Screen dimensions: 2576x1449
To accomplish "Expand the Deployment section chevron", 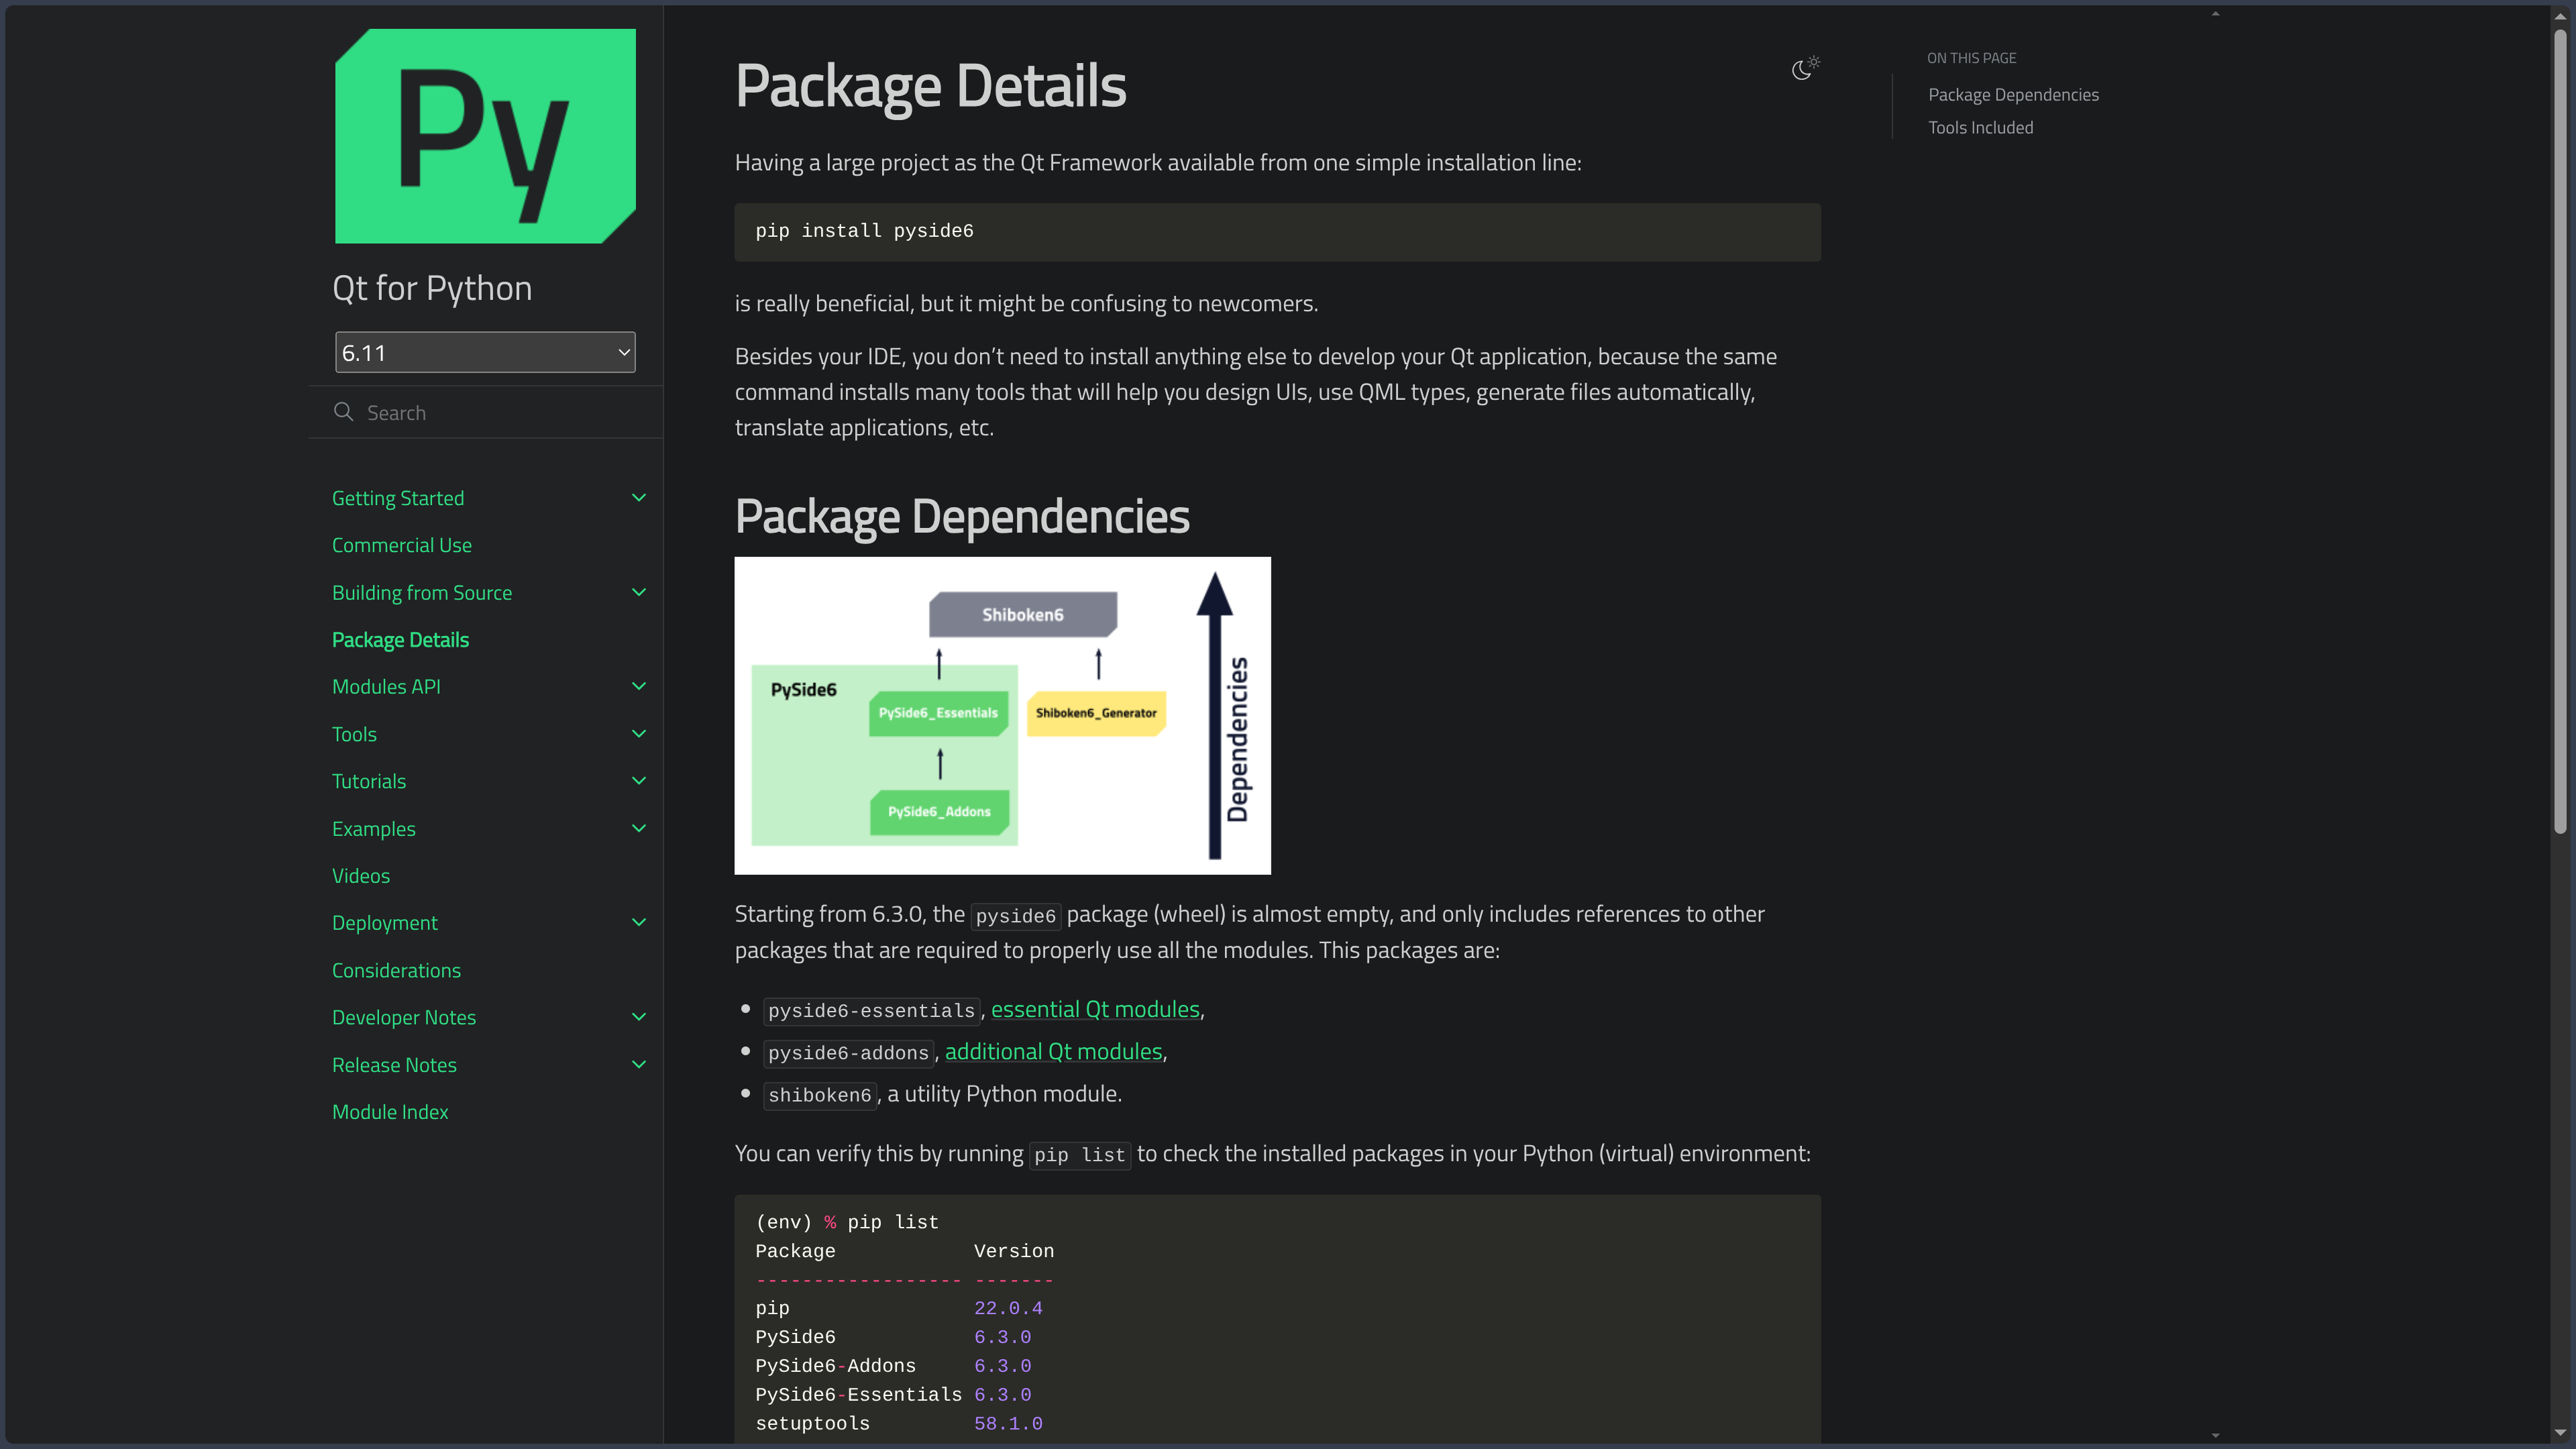I will (x=639, y=922).
